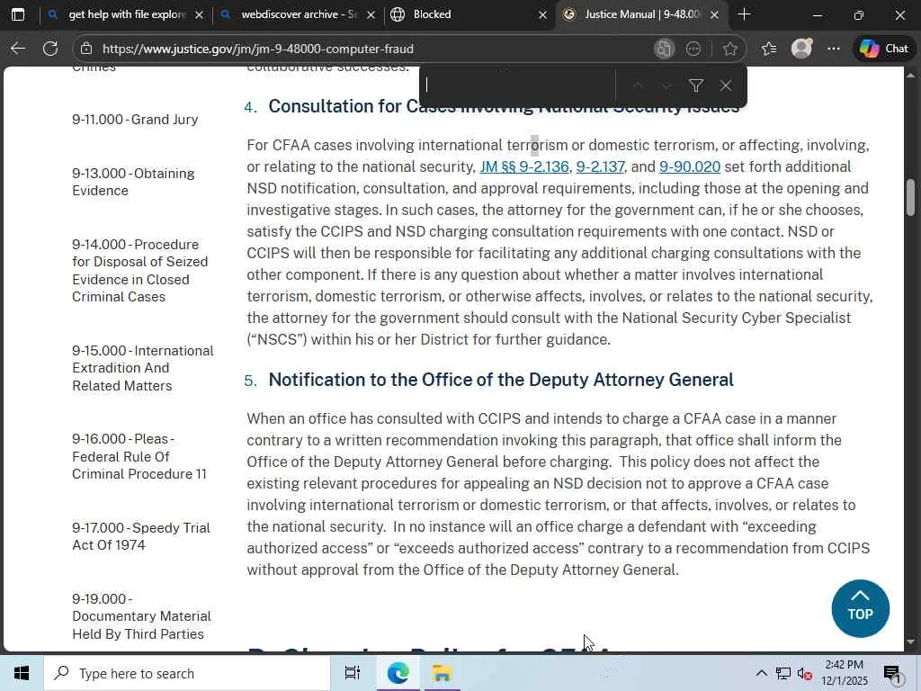Open the tab actions menu icon
This screenshot has width=921, height=691.
pyautogui.click(x=18, y=14)
